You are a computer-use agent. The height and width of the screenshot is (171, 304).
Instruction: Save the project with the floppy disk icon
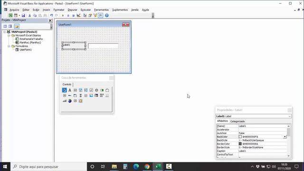pos(23,15)
